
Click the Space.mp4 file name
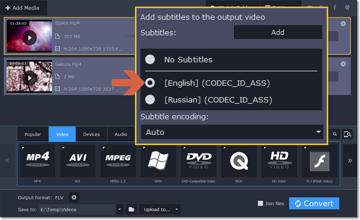[x=67, y=23]
